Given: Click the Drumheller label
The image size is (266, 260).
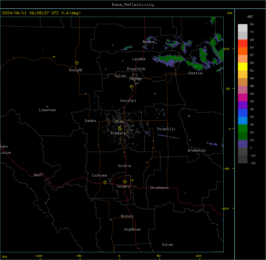Looking at the screenshot, I should coord(197,150).
